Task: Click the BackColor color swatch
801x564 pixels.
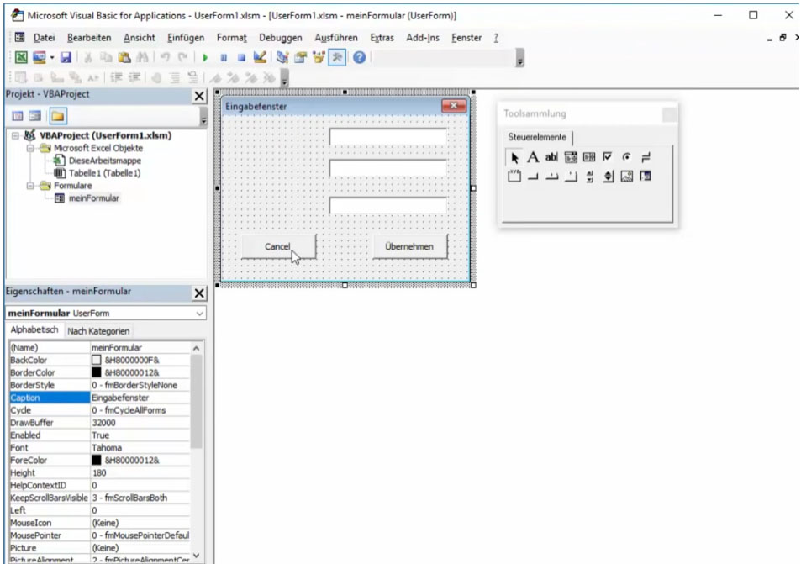Action: pos(96,360)
